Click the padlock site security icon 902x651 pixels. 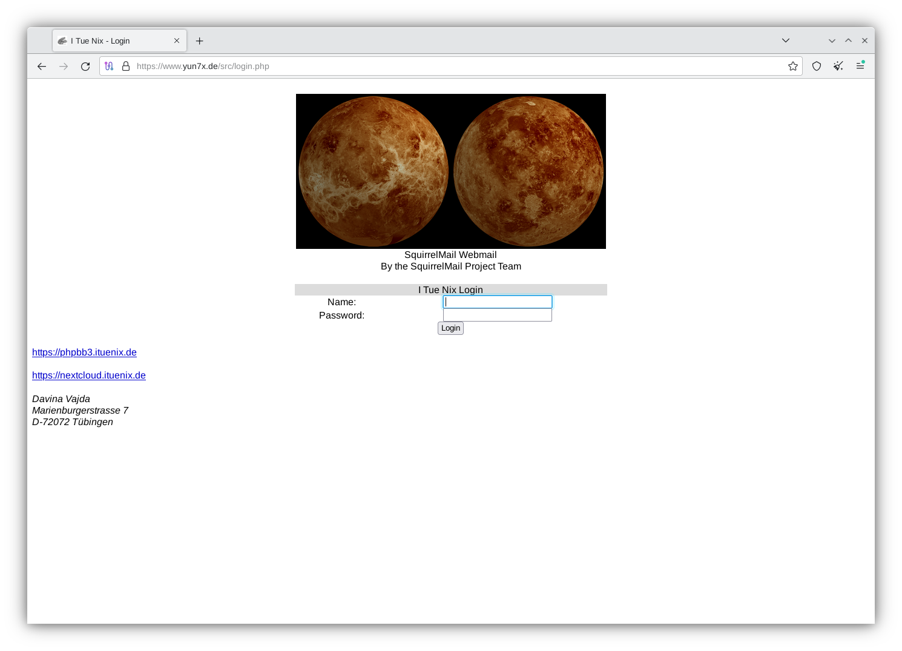point(126,66)
